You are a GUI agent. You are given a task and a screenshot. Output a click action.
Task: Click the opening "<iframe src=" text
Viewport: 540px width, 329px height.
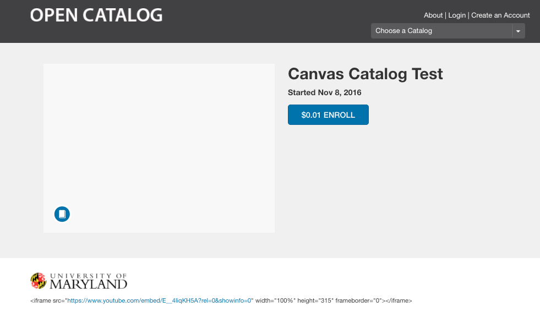pos(47,301)
